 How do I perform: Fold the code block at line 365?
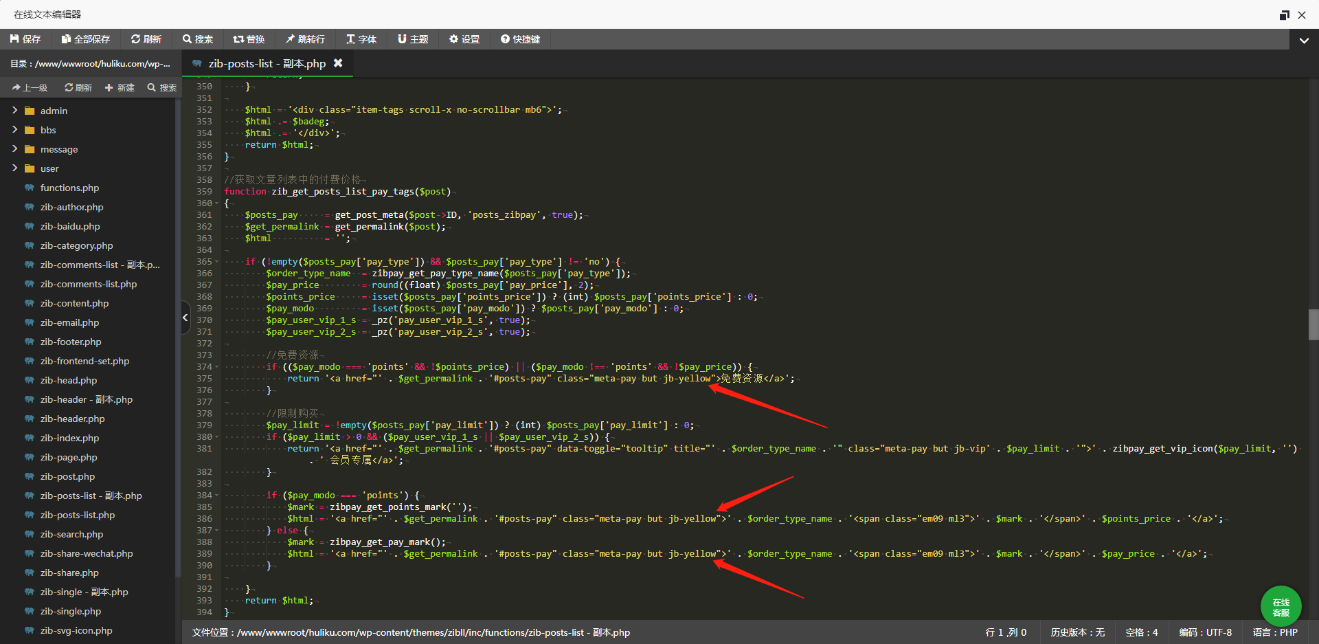coord(217,262)
